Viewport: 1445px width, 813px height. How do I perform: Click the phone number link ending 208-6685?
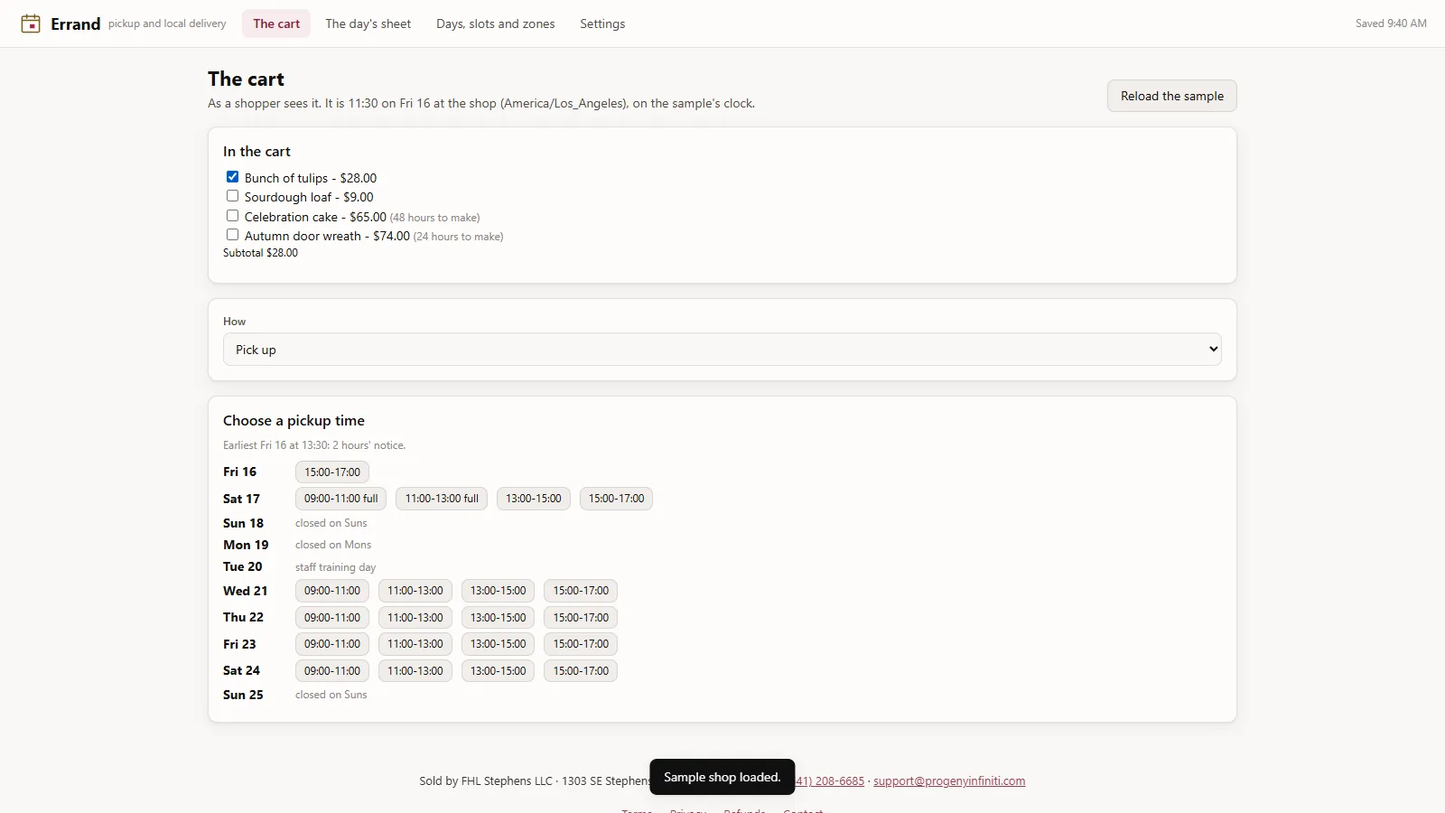coord(829,781)
